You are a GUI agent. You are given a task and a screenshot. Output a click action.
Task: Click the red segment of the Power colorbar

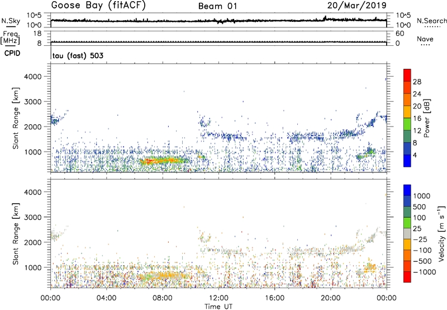click(x=407, y=75)
